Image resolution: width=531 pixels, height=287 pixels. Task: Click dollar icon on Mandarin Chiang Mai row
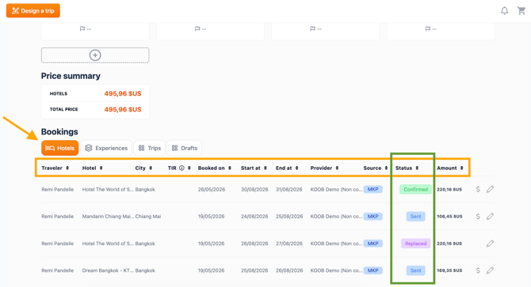478,216
